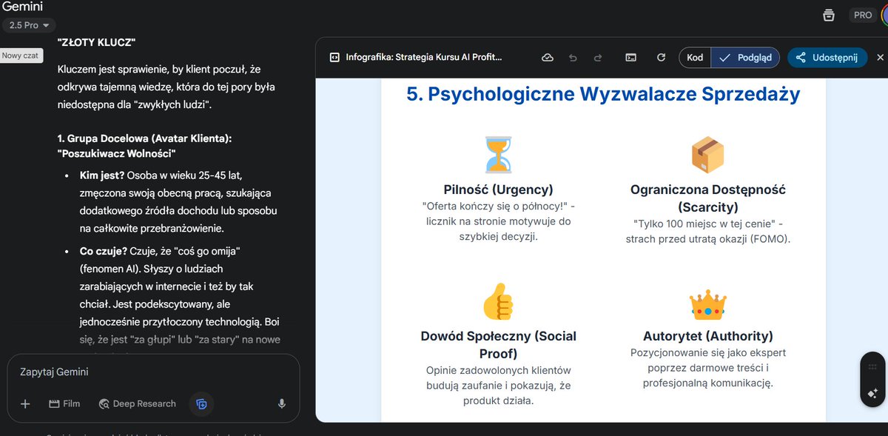Toggle the Canvas tool icon in prompt bar
The height and width of the screenshot is (436, 888).
point(201,403)
